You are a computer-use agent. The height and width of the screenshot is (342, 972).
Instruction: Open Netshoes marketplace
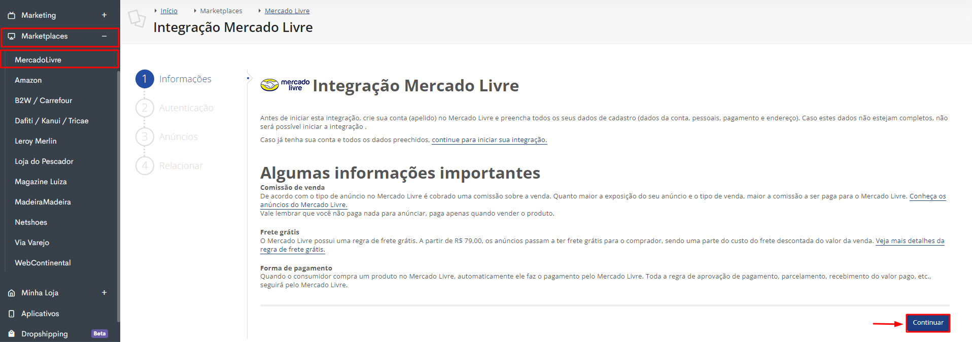31,222
